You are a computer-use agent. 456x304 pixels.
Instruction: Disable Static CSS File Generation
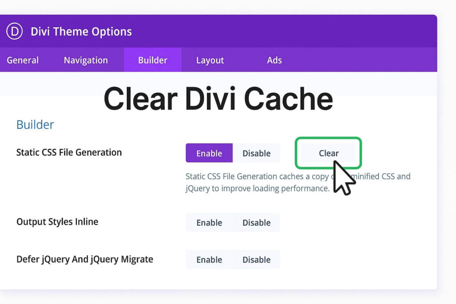[257, 153]
